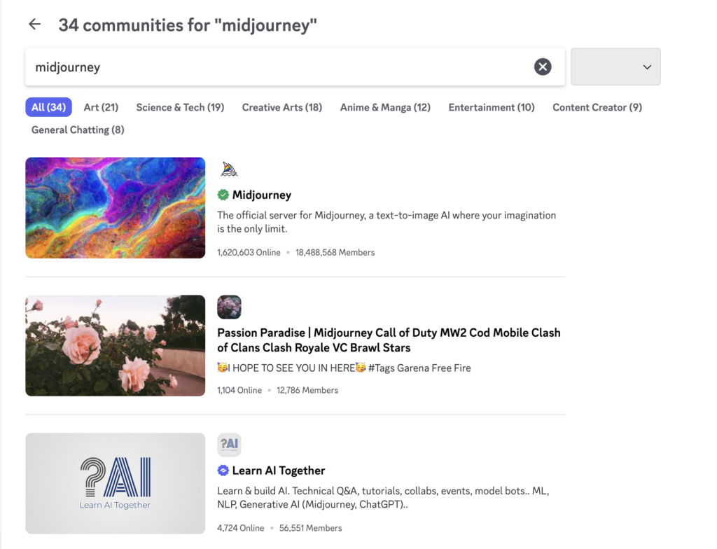Click the 12,786 Members count
Viewport: 717px width, 549px height.
click(307, 390)
